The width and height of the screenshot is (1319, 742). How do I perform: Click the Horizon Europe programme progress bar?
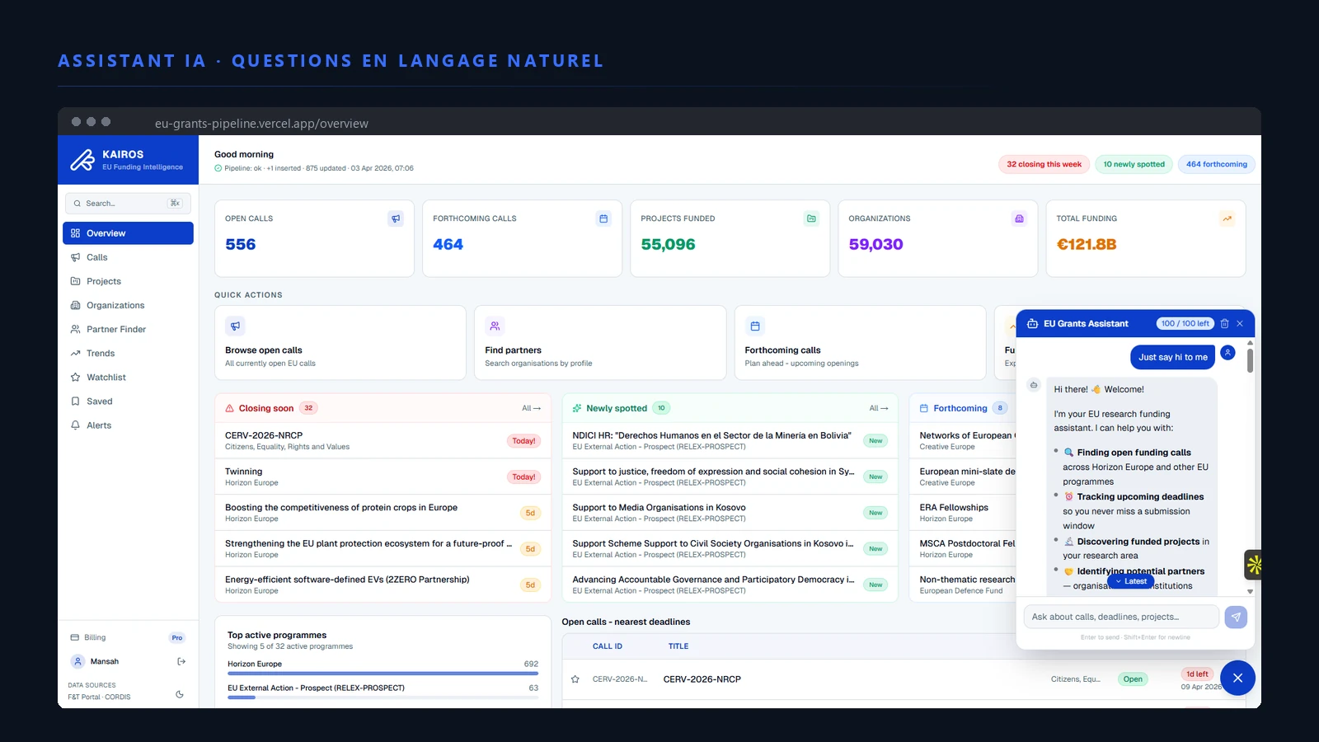click(383, 674)
